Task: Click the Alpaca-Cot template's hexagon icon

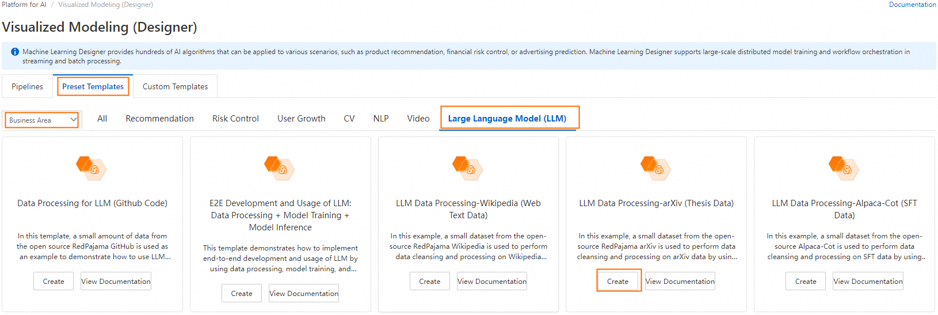Action: tap(844, 168)
